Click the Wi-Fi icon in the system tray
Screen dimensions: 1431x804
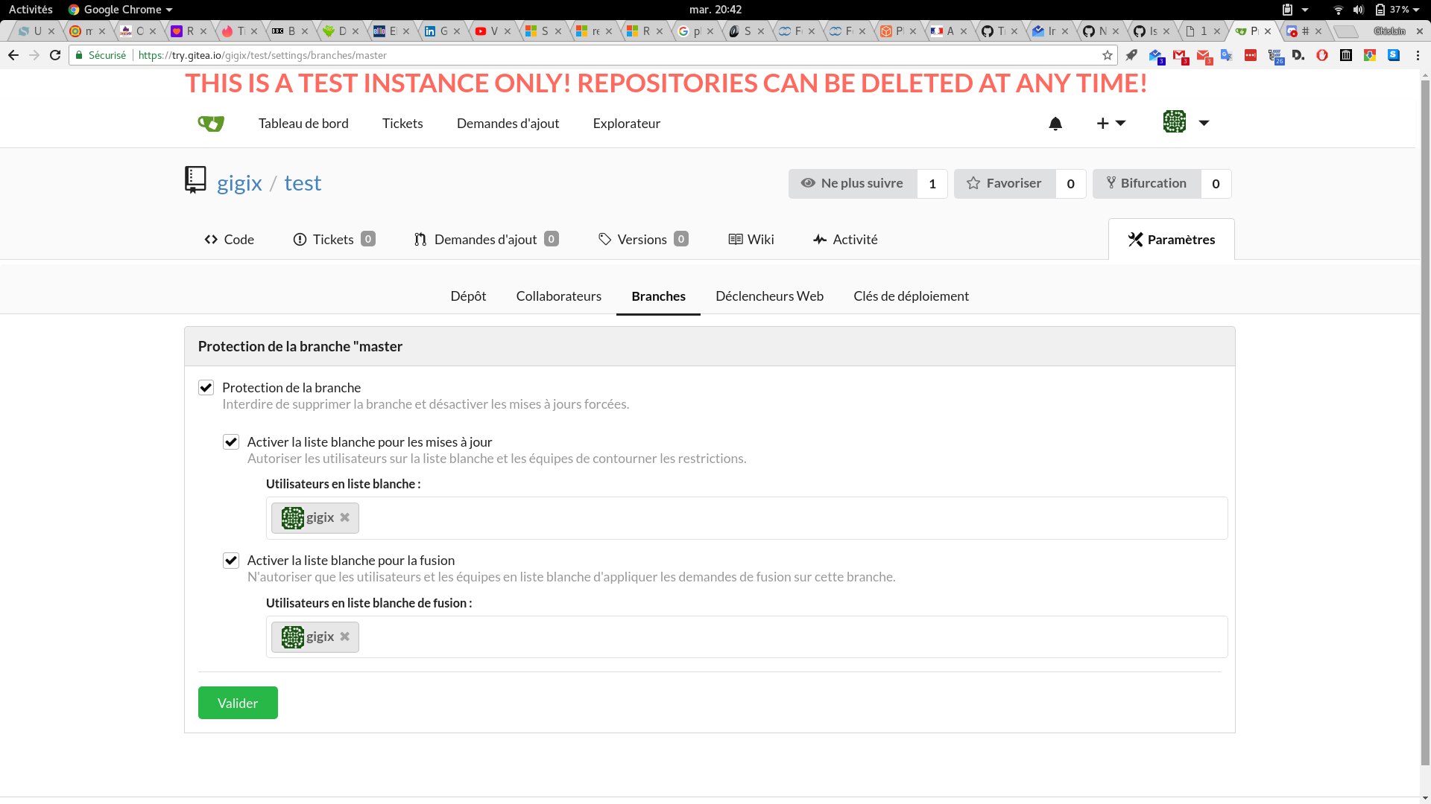click(x=1338, y=10)
